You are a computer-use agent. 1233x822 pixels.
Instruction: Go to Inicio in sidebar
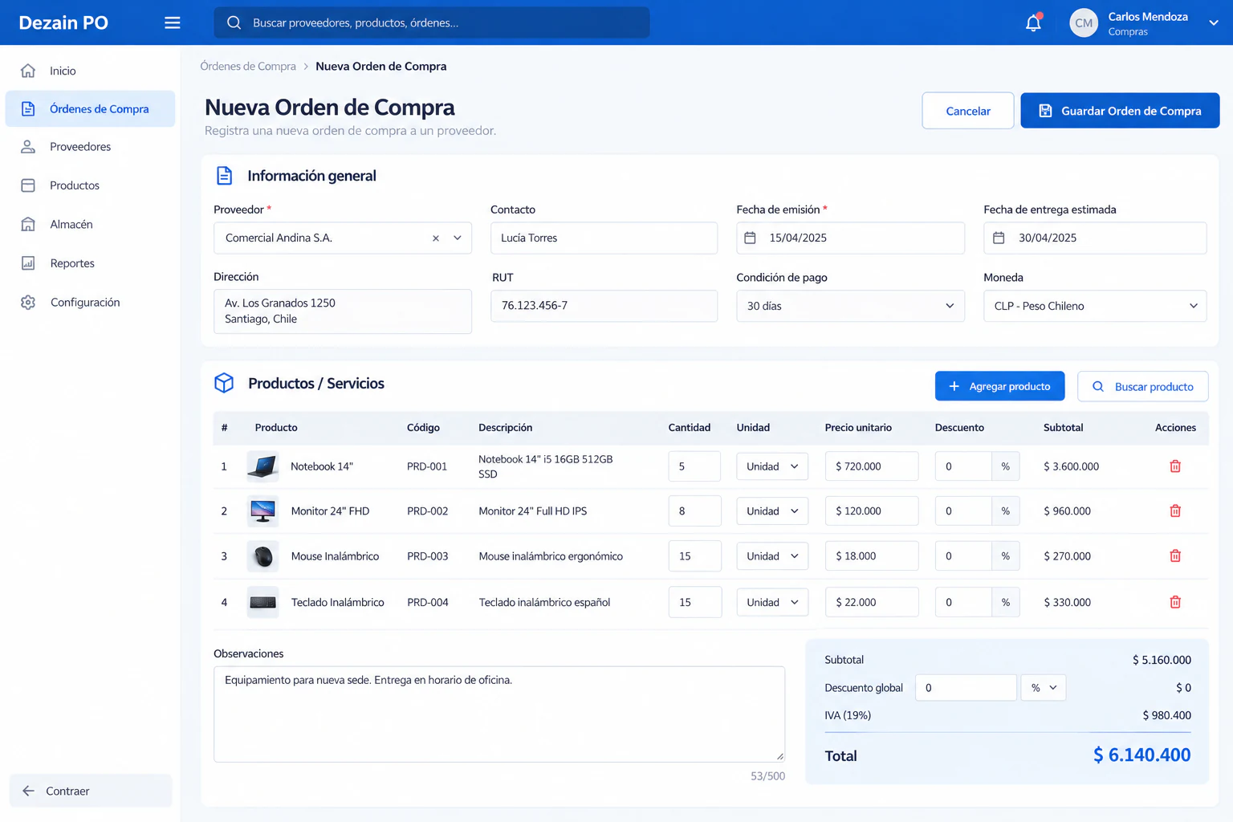(90, 71)
